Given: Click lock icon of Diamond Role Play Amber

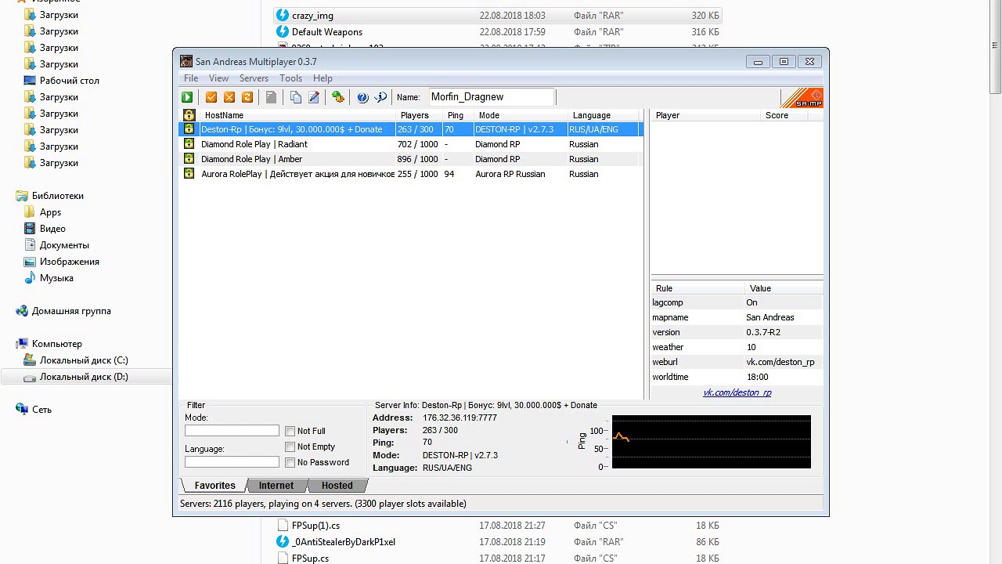Looking at the screenshot, I should point(189,159).
